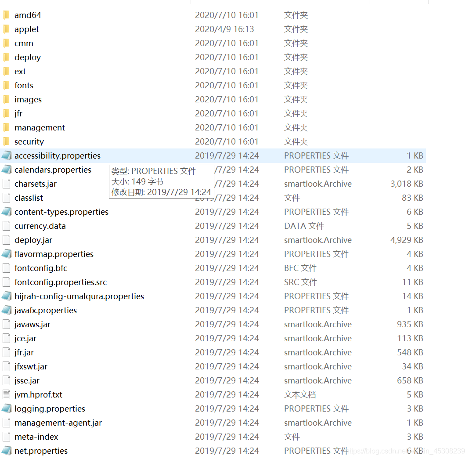469x459 pixels.
Task: Click the accessibility.properties file icon
Action: tap(6, 155)
